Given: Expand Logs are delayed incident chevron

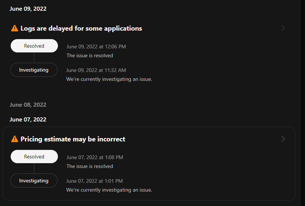Looking at the screenshot, I should click(283, 28).
